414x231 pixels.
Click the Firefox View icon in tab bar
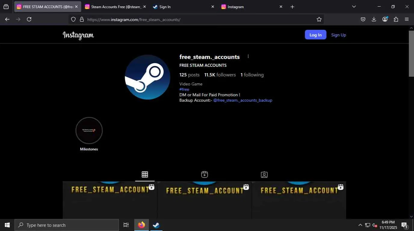(x=6, y=7)
